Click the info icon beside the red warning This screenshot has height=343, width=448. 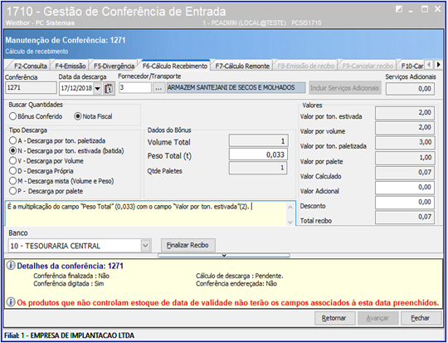pyautogui.click(x=11, y=302)
